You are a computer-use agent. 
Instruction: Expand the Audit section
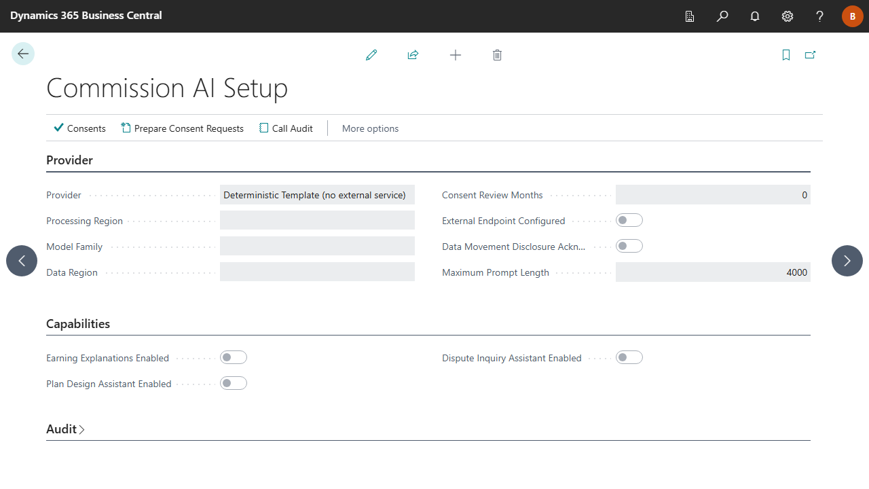tap(66, 429)
